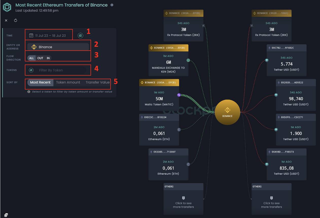
Task: Click the 0XA98D...F98573 address label
Action: [283, 152]
